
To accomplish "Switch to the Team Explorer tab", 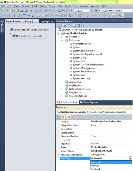I will click(89, 102).
